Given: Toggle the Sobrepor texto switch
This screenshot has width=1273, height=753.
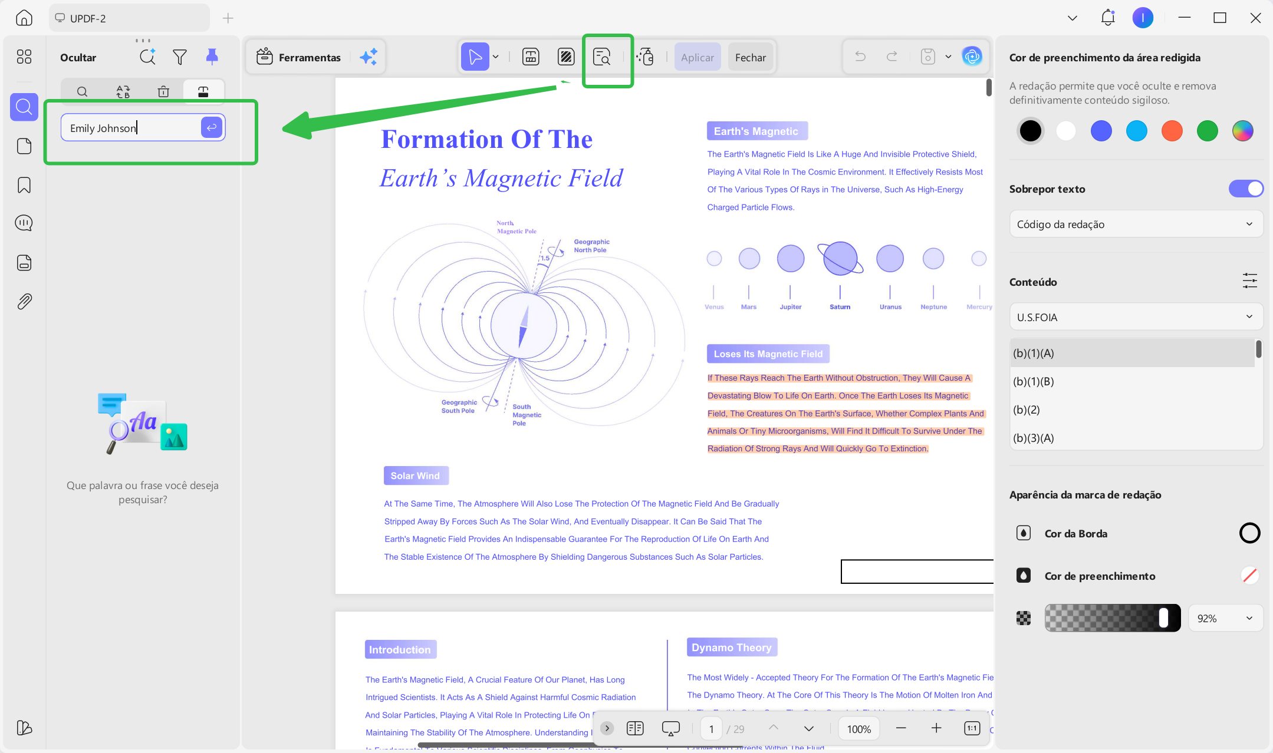Looking at the screenshot, I should [1246, 189].
